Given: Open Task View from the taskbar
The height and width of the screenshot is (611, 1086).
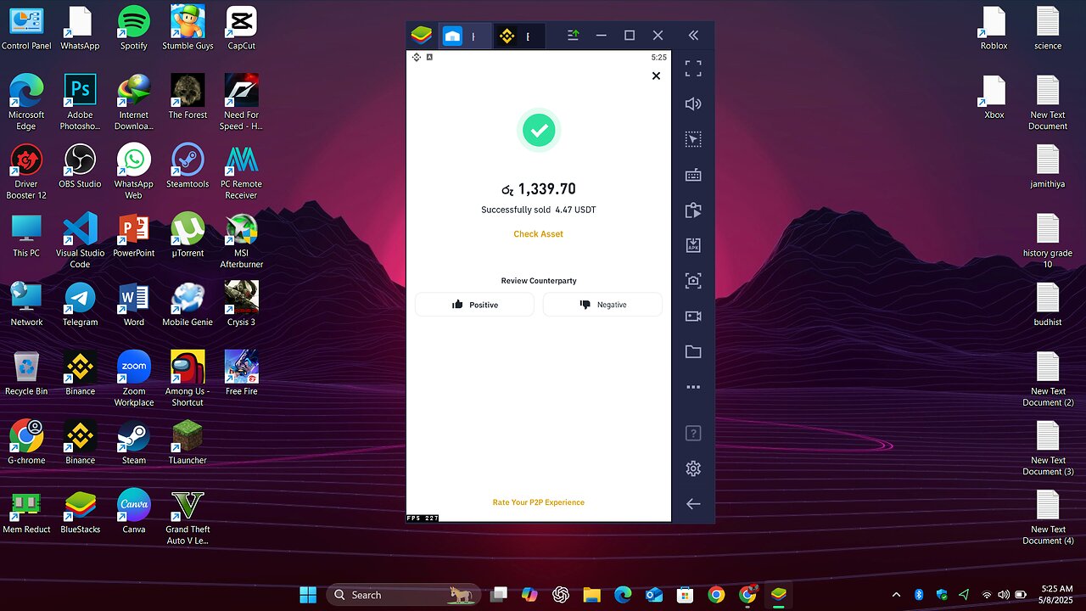Looking at the screenshot, I should pos(499,595).
